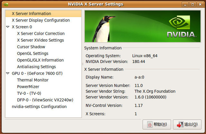The image size is (206, 134).
Task: Open Antialiasing Settings page
Action: point(36,67)
